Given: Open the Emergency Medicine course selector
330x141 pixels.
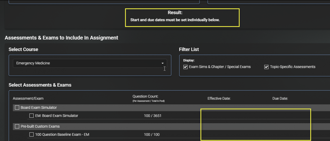Looking at the screenshot, I should tap(90, 63).
